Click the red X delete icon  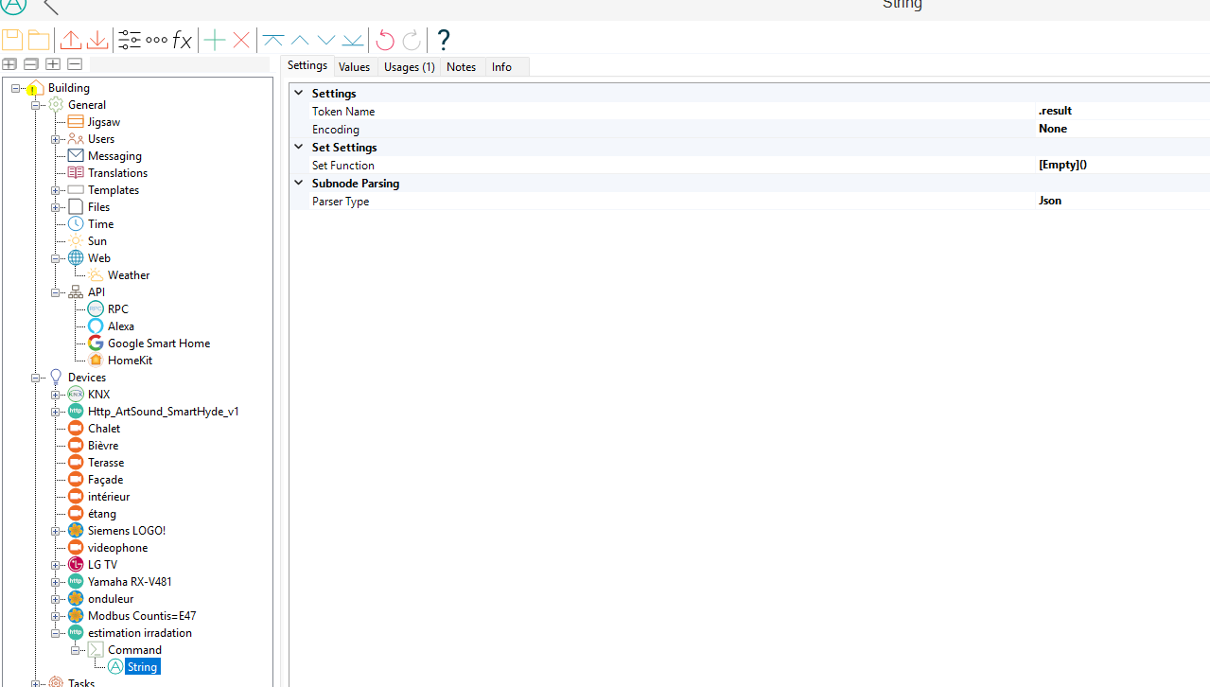coord(241,40)
